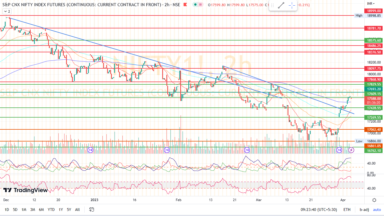Screen dimensions: 384x216
Task: Click the contract rollover marker near 2023
Action: [91, 150]
